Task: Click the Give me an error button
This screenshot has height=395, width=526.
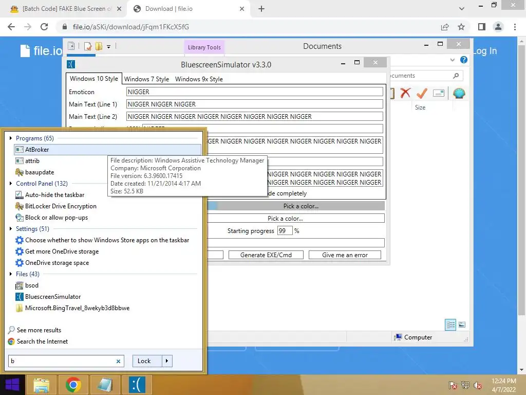Action: coord(345,255)
